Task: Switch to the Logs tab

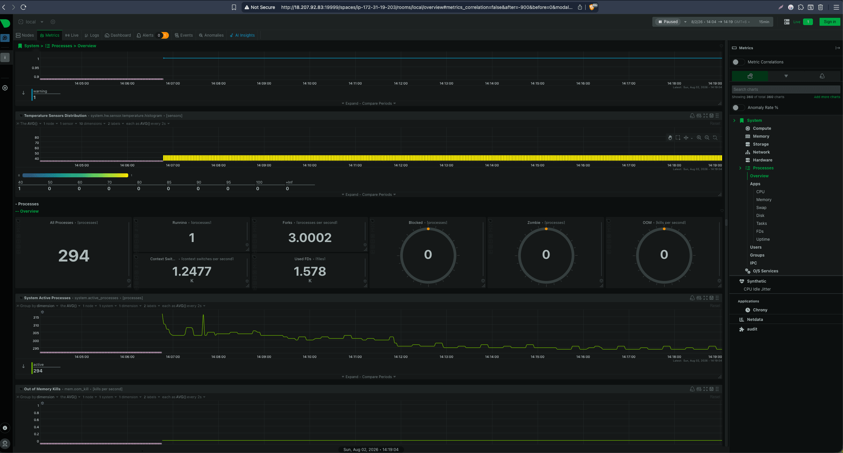Action: coord(92,35)
